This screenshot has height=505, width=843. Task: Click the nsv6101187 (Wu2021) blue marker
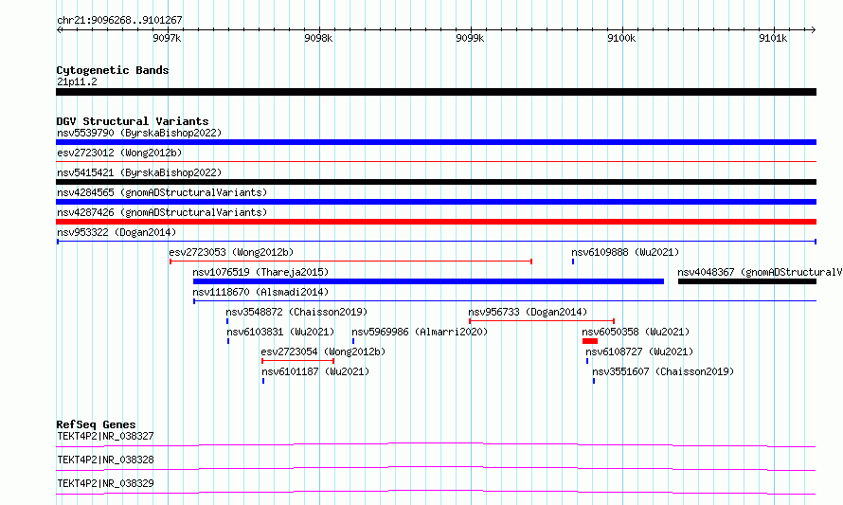[x=263, y=381]
